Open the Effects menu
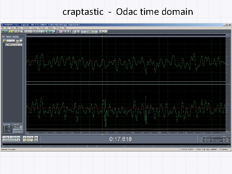The width and height of the screenshot is (232, 174). point(18,28)
